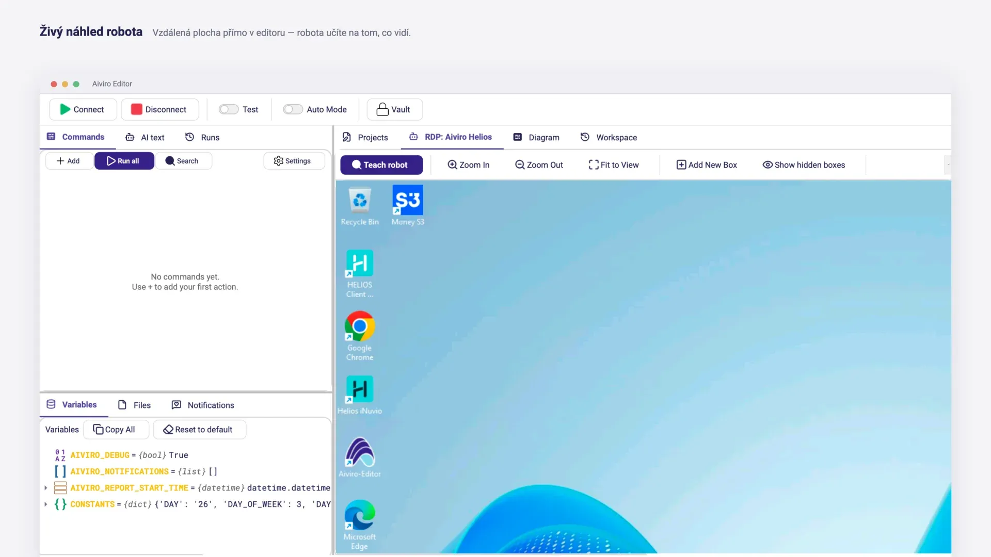Image resolution: width=991 pixels, height=557 pixels.
Task: Toggle the Test switch
Action: point(228,109)
